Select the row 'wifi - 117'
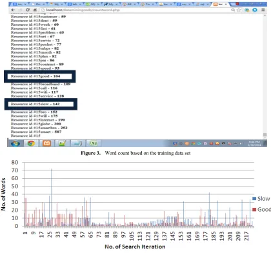The image size is (271, 253). pyautogui.click(x=35, y=92)
